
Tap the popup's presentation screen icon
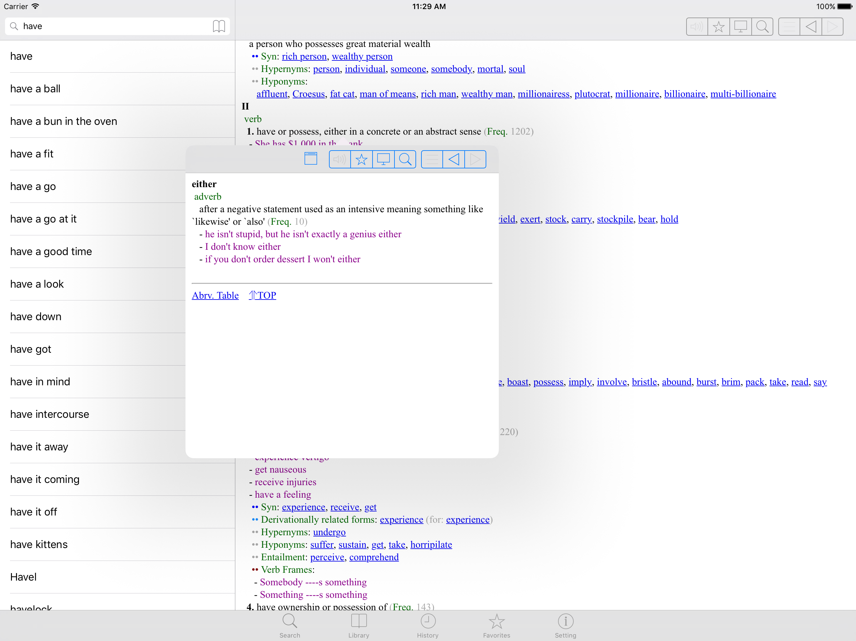click(383, 159)
